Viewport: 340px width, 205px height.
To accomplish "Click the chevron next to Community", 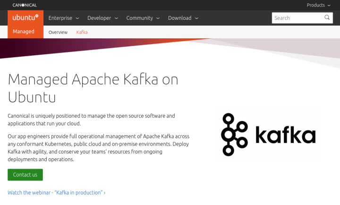I will click(158, 18).
